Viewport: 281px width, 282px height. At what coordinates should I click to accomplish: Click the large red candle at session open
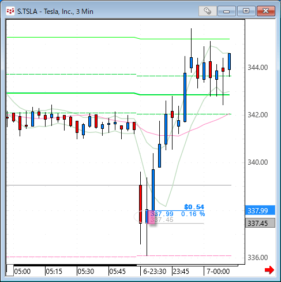pyautogui.click(x=141, y=204)
